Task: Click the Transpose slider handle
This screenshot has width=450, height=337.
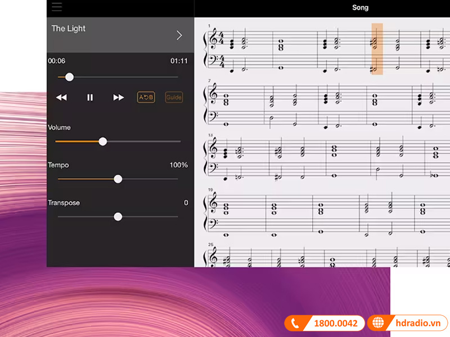Action: (x=118, y=217)
